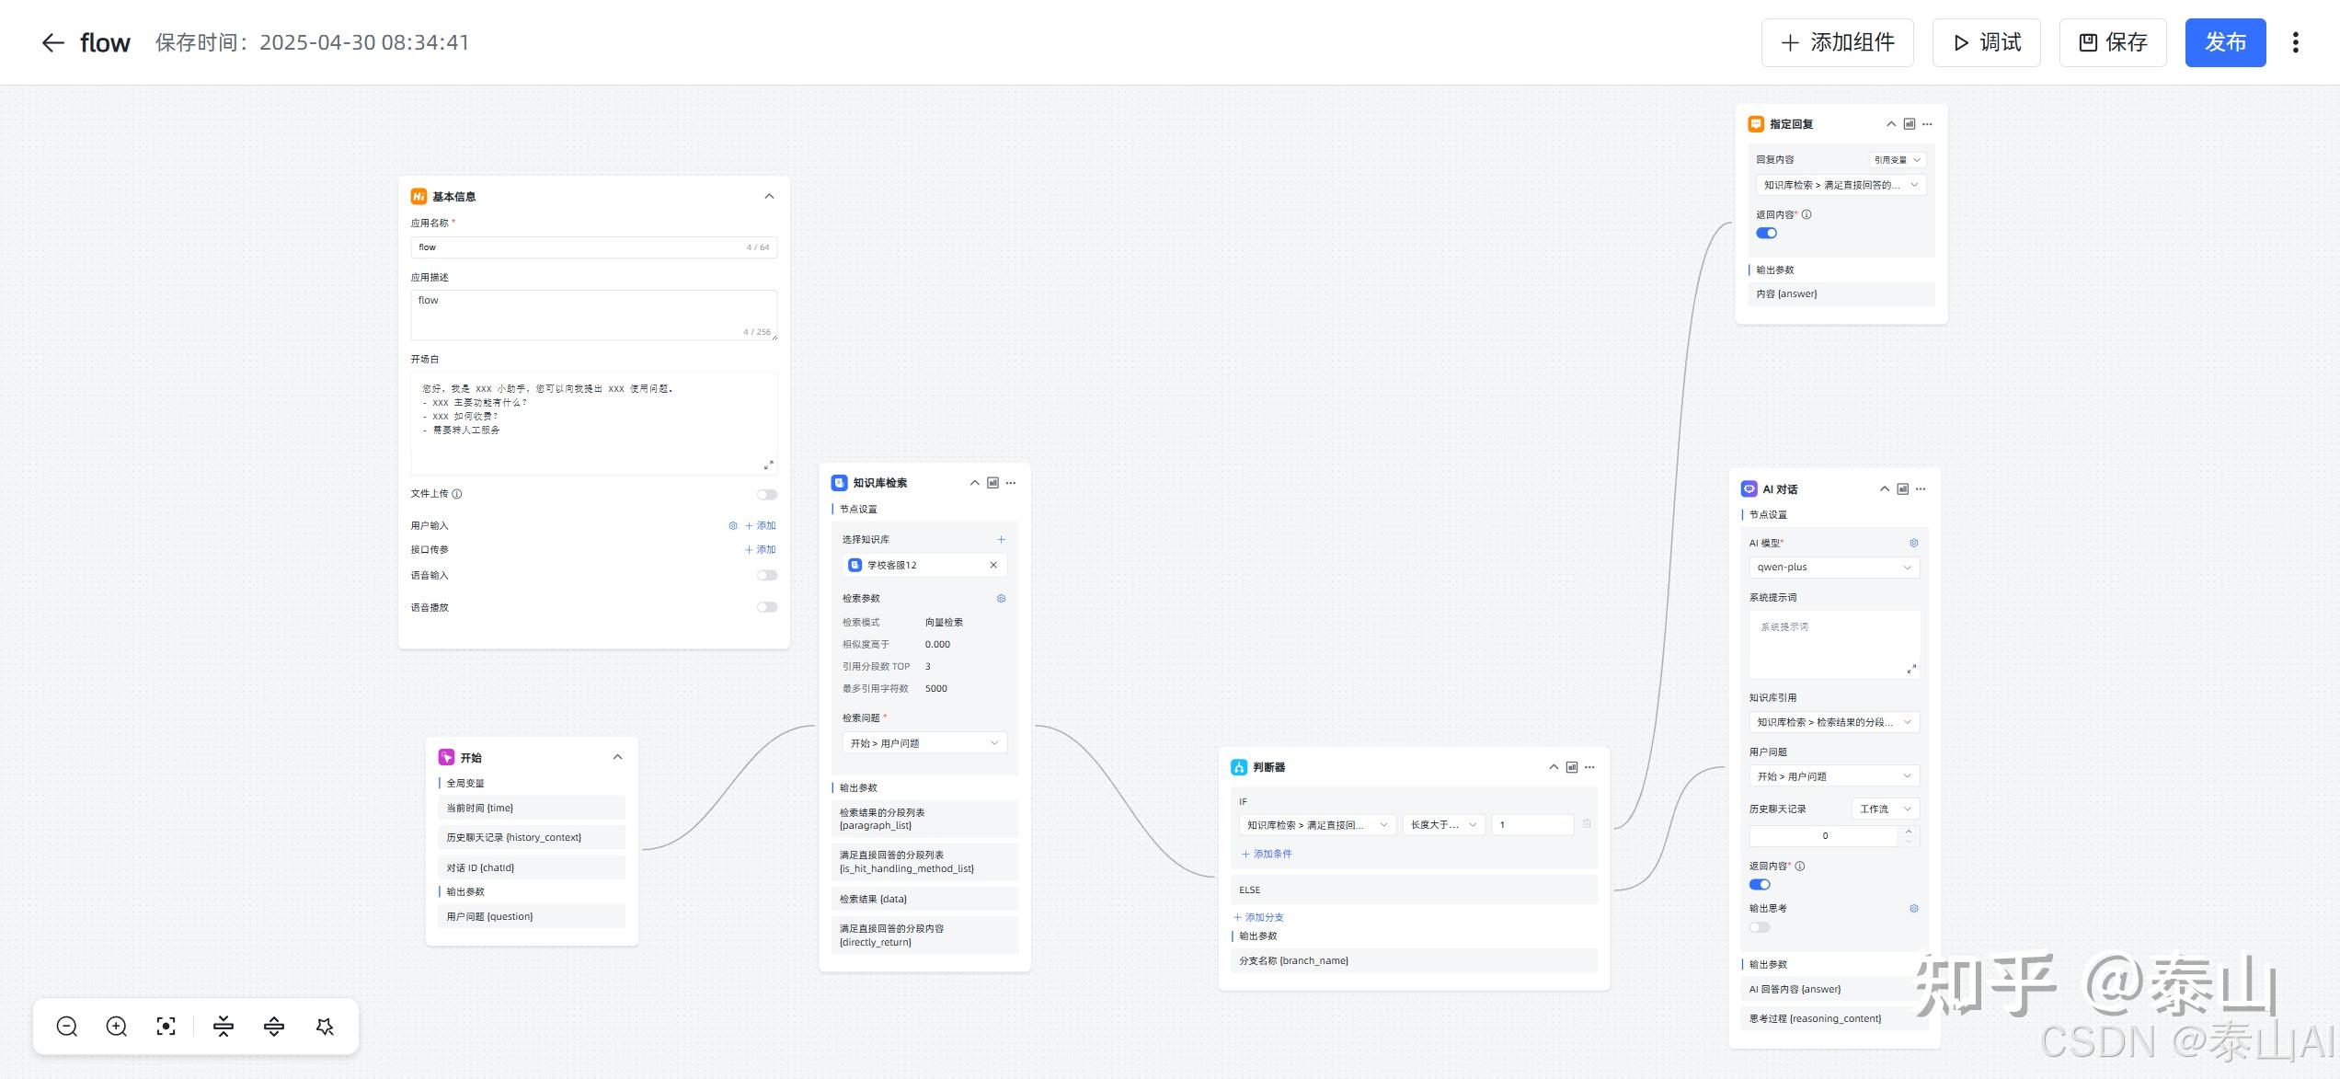This screenshot has width=2340, height=1079.
Task: Click the back arrow next to flow
Action: pos(52,43)
